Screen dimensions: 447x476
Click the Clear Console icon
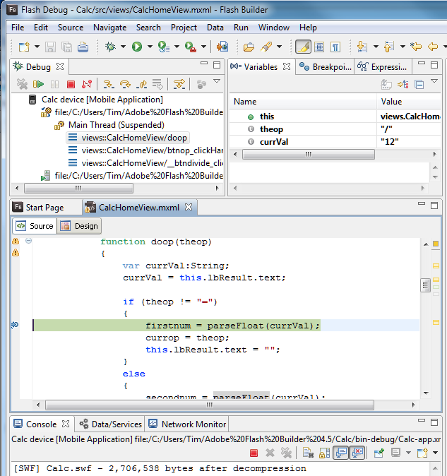(x=308, y=453)
